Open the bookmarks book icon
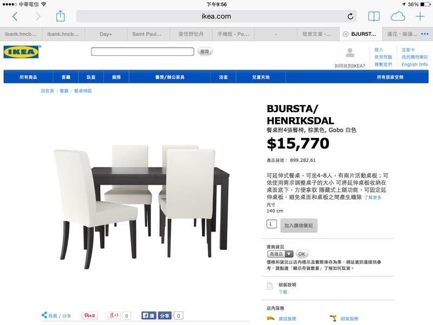Viewport: 433px width, 325px height. (374, 16)
